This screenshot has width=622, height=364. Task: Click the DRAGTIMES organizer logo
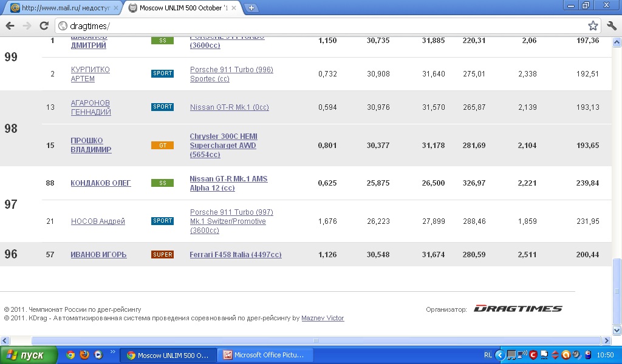pos(518,309)
